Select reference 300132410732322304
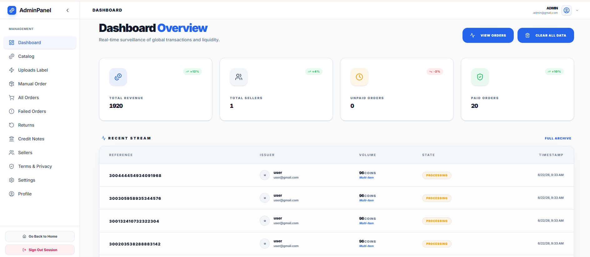 click(x=134, y=221)
